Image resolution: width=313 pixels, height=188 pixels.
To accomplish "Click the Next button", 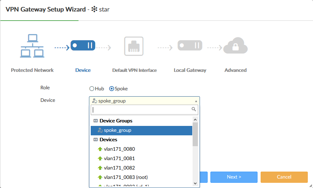I will pyautogui.click(x=234, y=177).
